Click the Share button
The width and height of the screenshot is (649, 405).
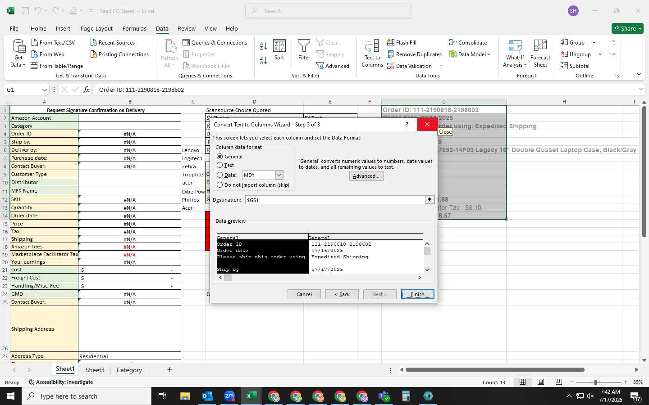point(628,28)
